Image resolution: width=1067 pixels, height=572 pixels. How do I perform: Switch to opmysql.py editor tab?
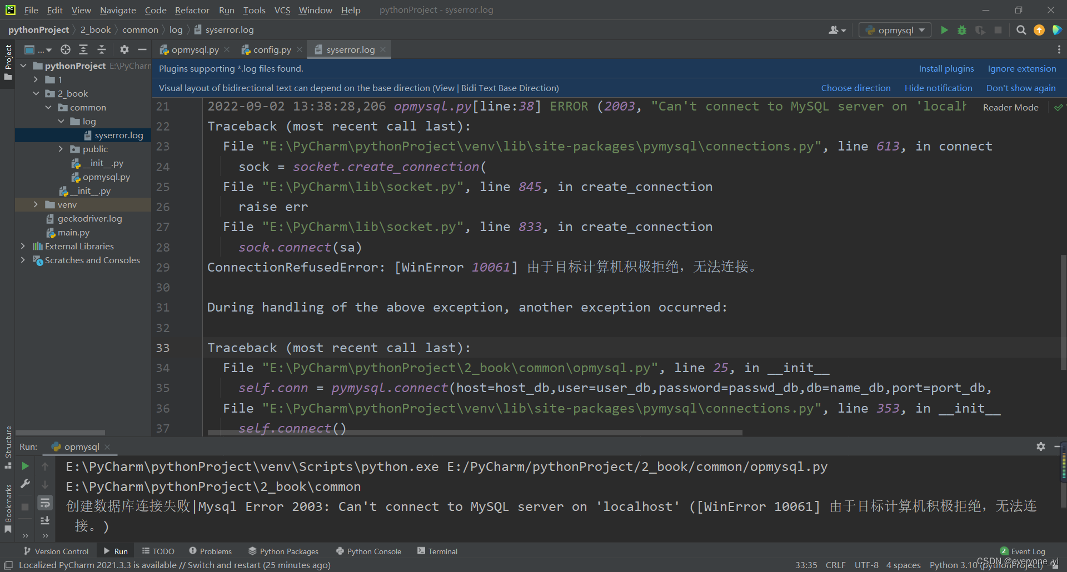tap(195, 49)
